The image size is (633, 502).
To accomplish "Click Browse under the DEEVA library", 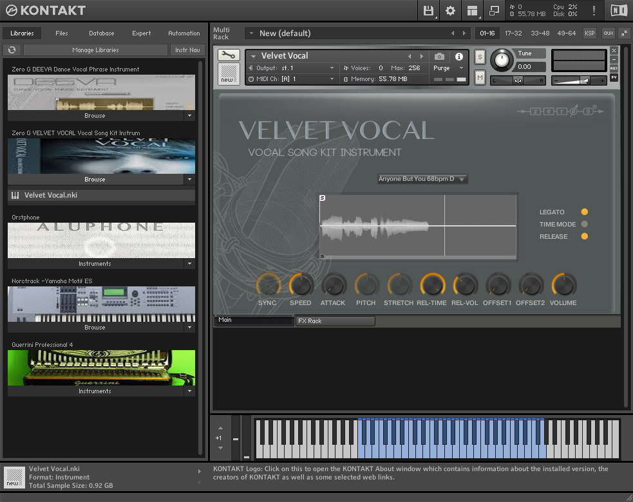I will pyautogui.click(x=95, y=115).
